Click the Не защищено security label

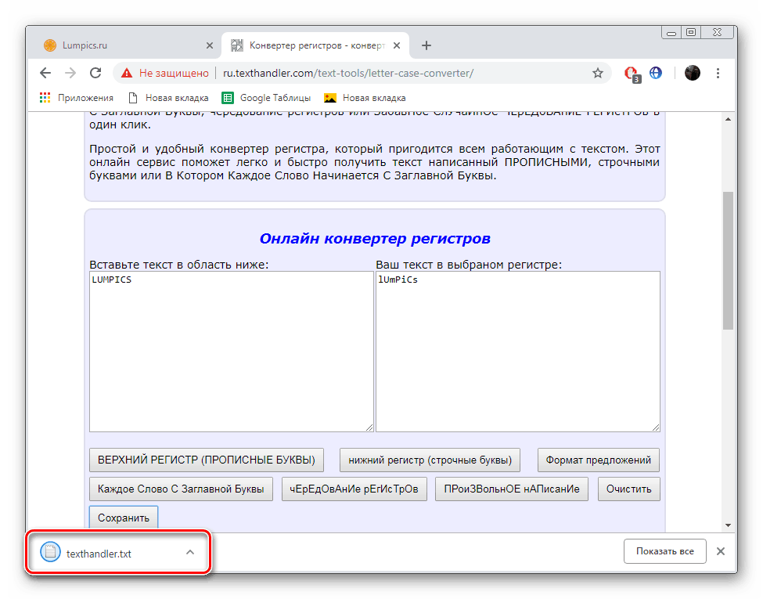pos(174,73)
